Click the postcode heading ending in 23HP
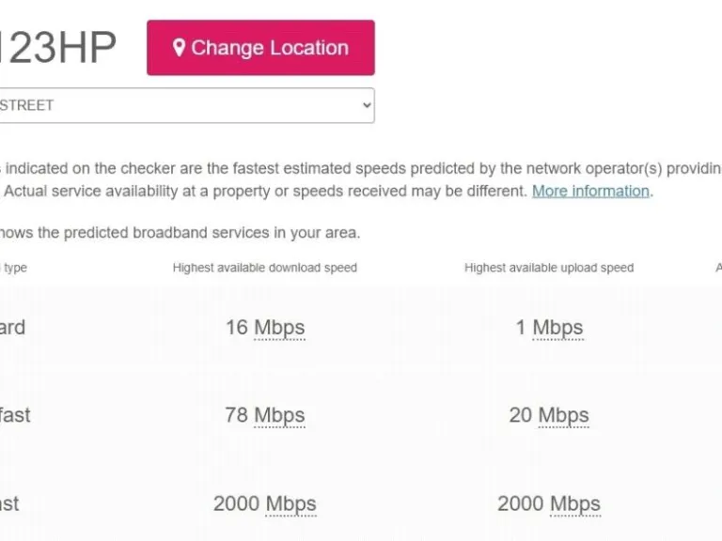This screenshot has width=722, height=541. pos(58,48)
